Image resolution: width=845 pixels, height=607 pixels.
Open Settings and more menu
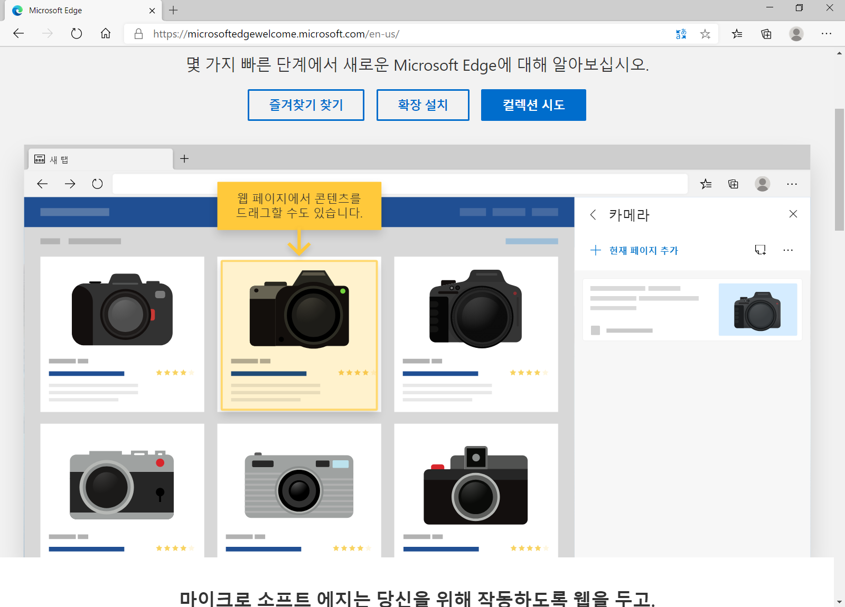827,34
